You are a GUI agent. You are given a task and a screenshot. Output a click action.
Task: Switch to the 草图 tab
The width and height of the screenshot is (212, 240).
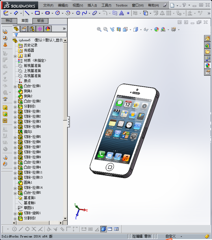pos(25,21)
